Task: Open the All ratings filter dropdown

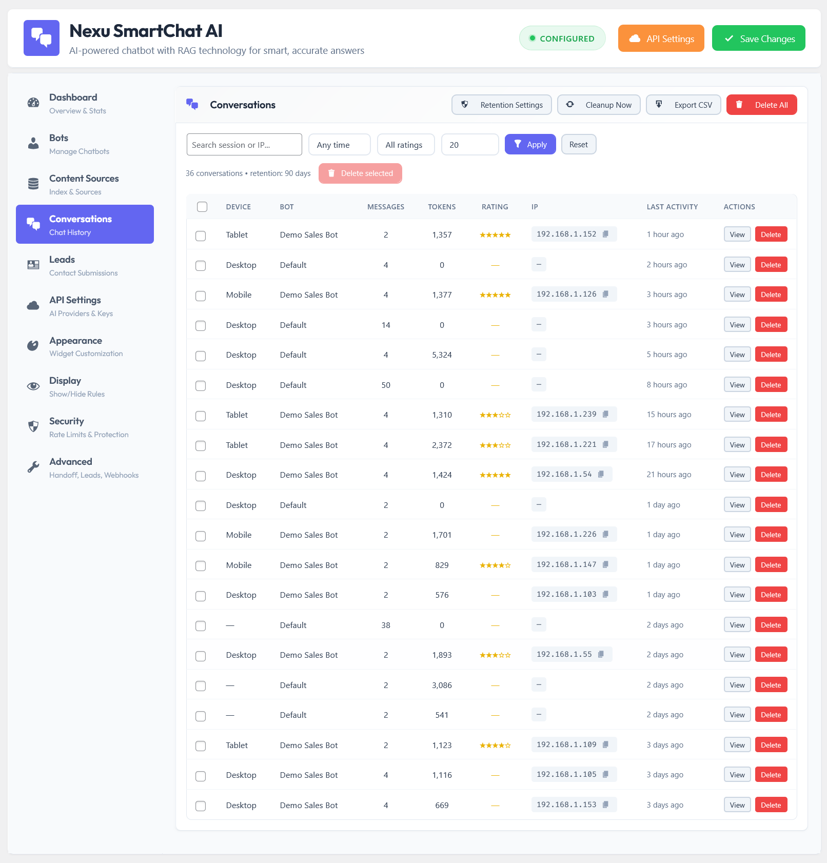Action: [x=406, y=145]
